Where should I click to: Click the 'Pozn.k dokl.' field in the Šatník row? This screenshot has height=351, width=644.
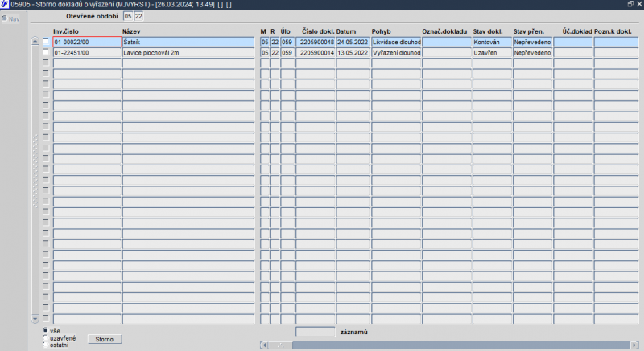coord(616,42)
